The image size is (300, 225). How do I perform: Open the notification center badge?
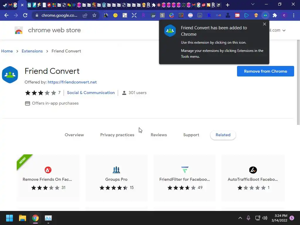coord(292,218)
